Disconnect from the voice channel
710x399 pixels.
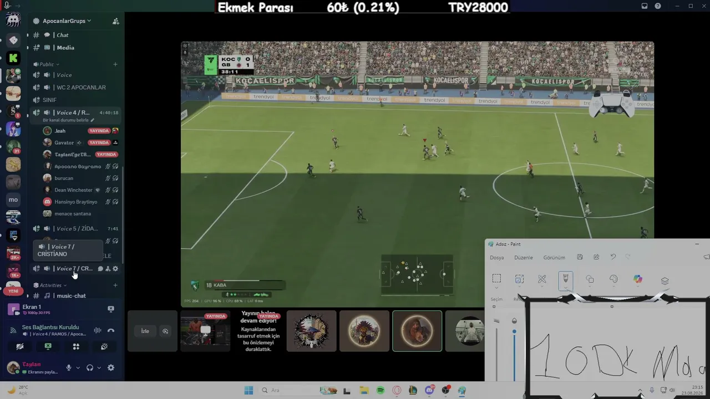(111, 331)
